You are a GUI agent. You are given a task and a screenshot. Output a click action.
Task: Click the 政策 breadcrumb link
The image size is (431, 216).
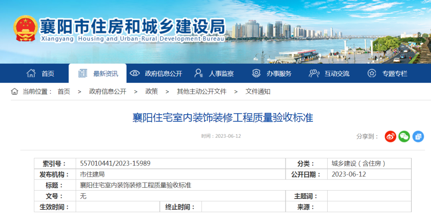152,91
